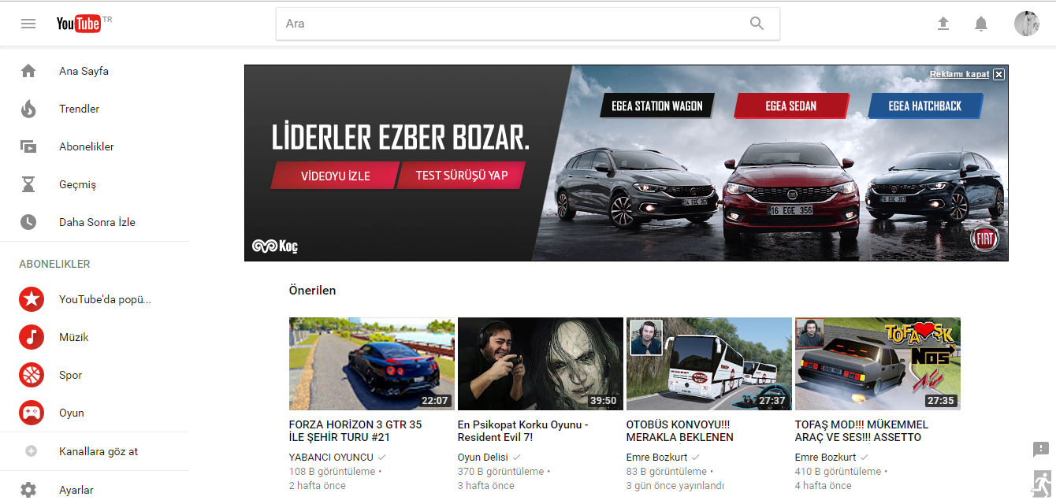This screenshot has width=1056, height=504.
Task: Open Emre Bozkurt channel under TOFAŞ MOD
Action: pos(826,457)
